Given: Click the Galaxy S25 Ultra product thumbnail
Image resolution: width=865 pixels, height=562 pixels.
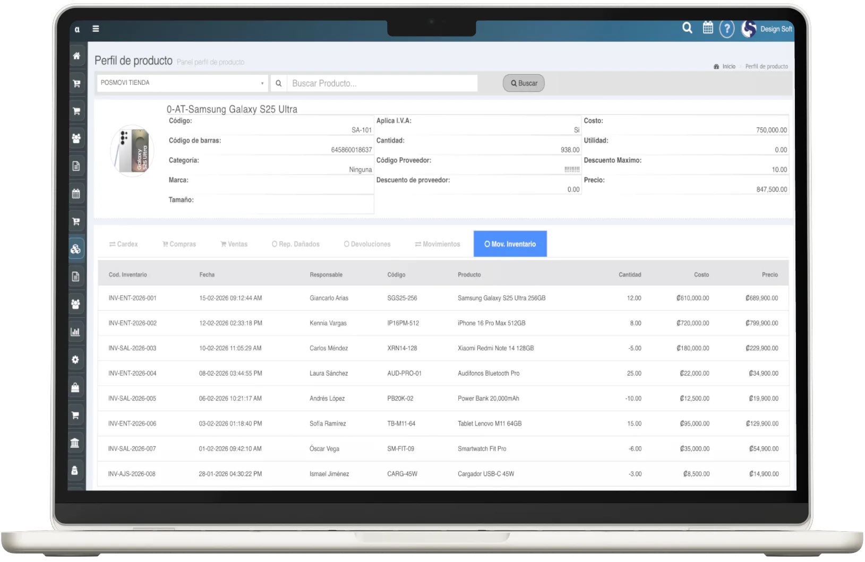Looking at the screenshot, I should coord(132,151).
